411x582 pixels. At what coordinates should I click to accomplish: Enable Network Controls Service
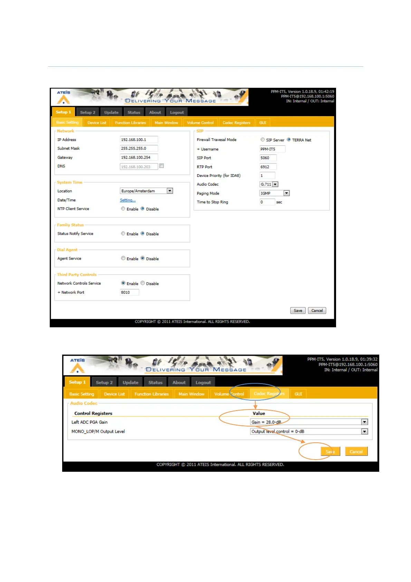[x=123, y=283]
